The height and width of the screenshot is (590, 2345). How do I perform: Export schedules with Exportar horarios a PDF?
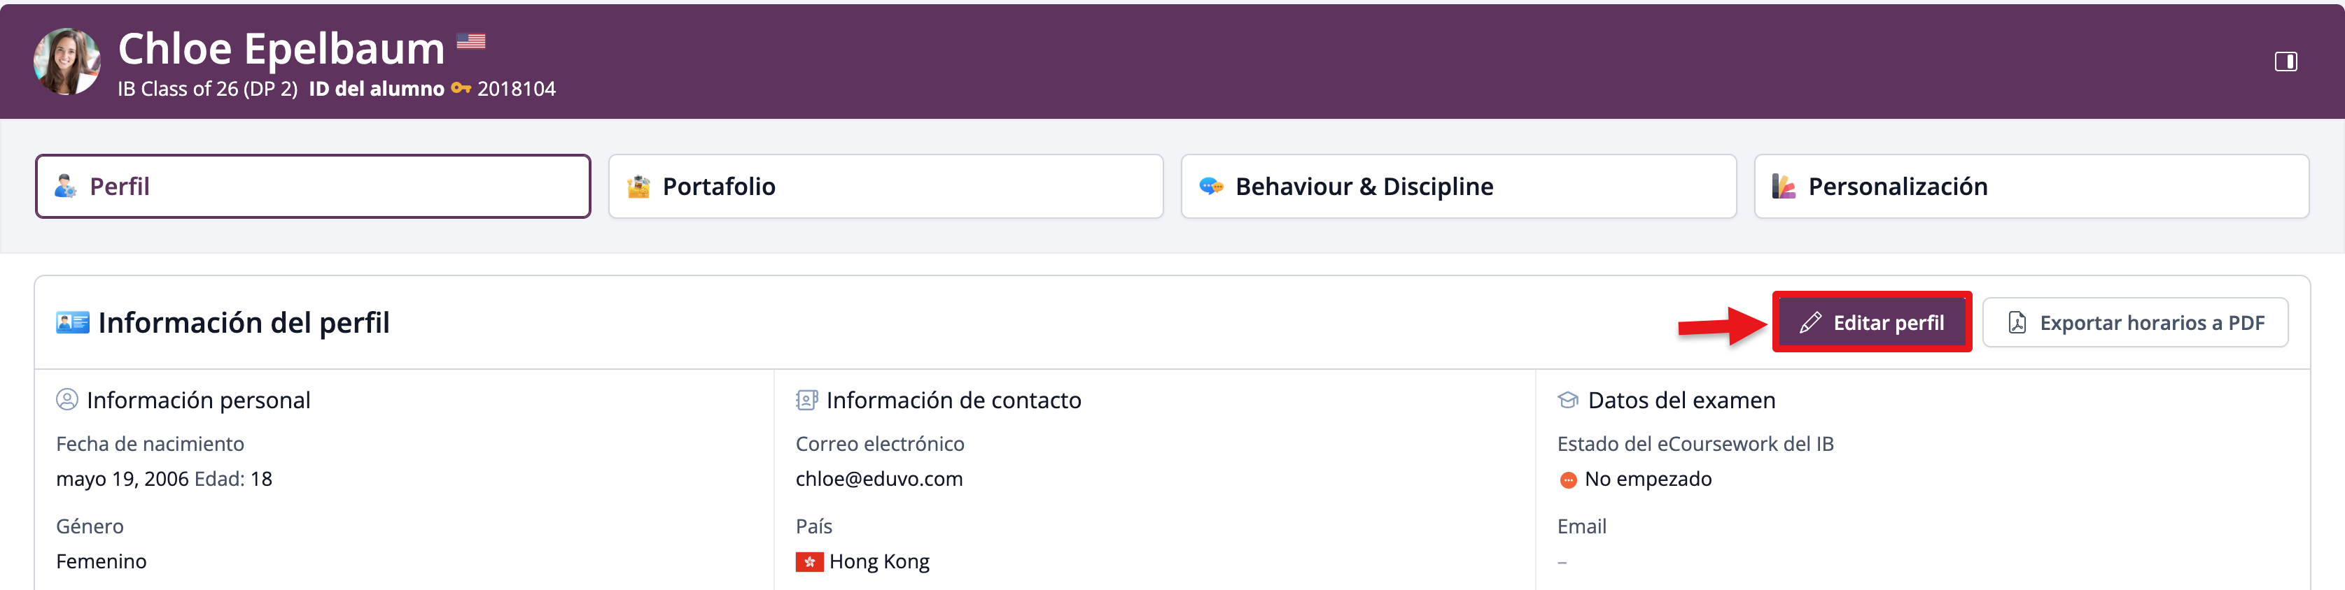2135,323
